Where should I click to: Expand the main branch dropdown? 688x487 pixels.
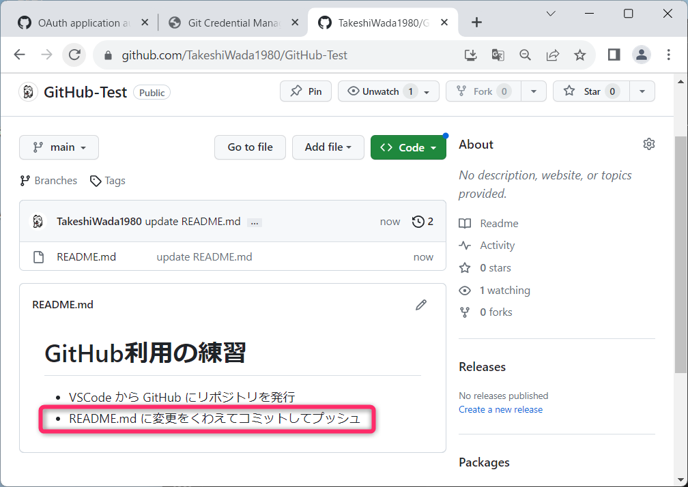click(x=59, y=147)
